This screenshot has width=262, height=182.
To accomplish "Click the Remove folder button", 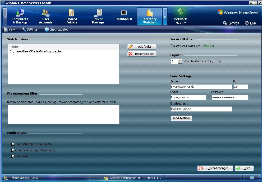I will coord(142,54).
